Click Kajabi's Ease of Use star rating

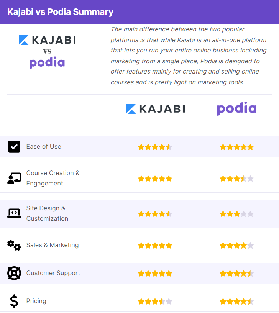click(155, 147)
